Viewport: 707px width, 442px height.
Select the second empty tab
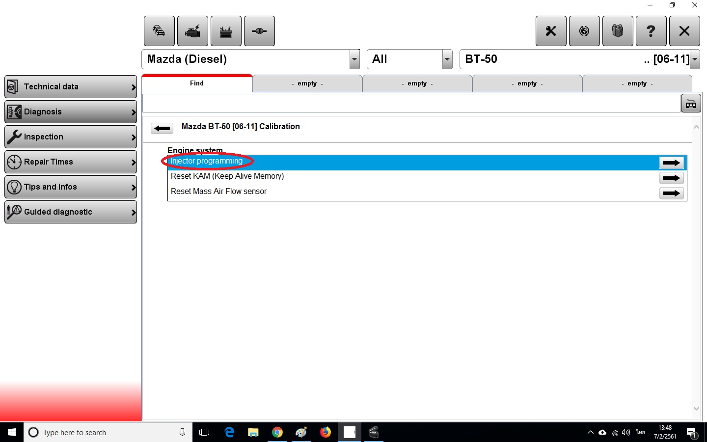[417, 83]
